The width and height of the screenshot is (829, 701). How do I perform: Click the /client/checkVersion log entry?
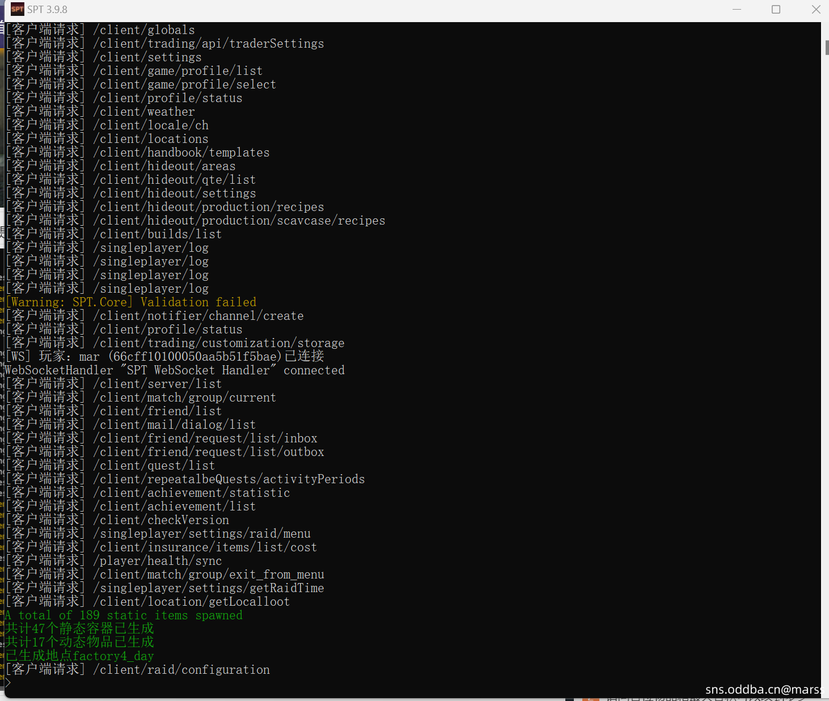point(118,520)
